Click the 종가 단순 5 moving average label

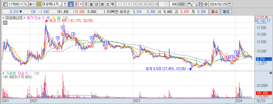[35, 18]
